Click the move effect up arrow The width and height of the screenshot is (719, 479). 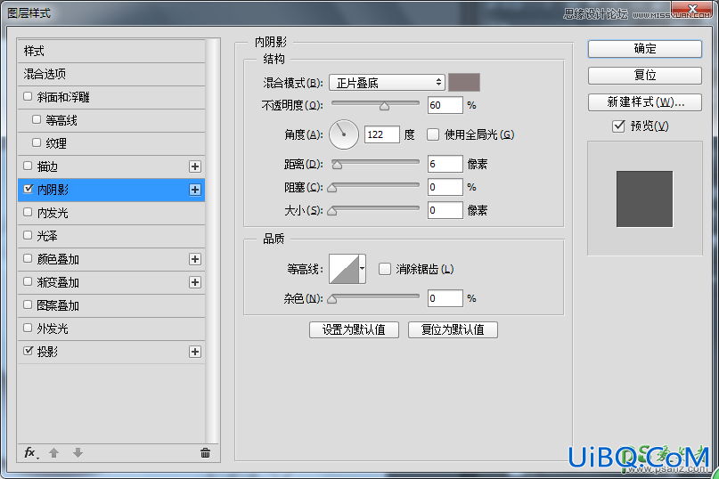coord(54,453)
